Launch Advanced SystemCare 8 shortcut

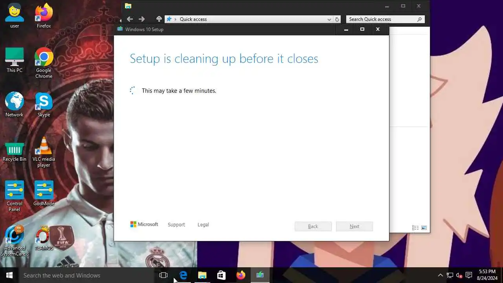15,241
